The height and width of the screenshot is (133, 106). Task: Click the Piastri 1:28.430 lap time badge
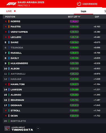74,27
